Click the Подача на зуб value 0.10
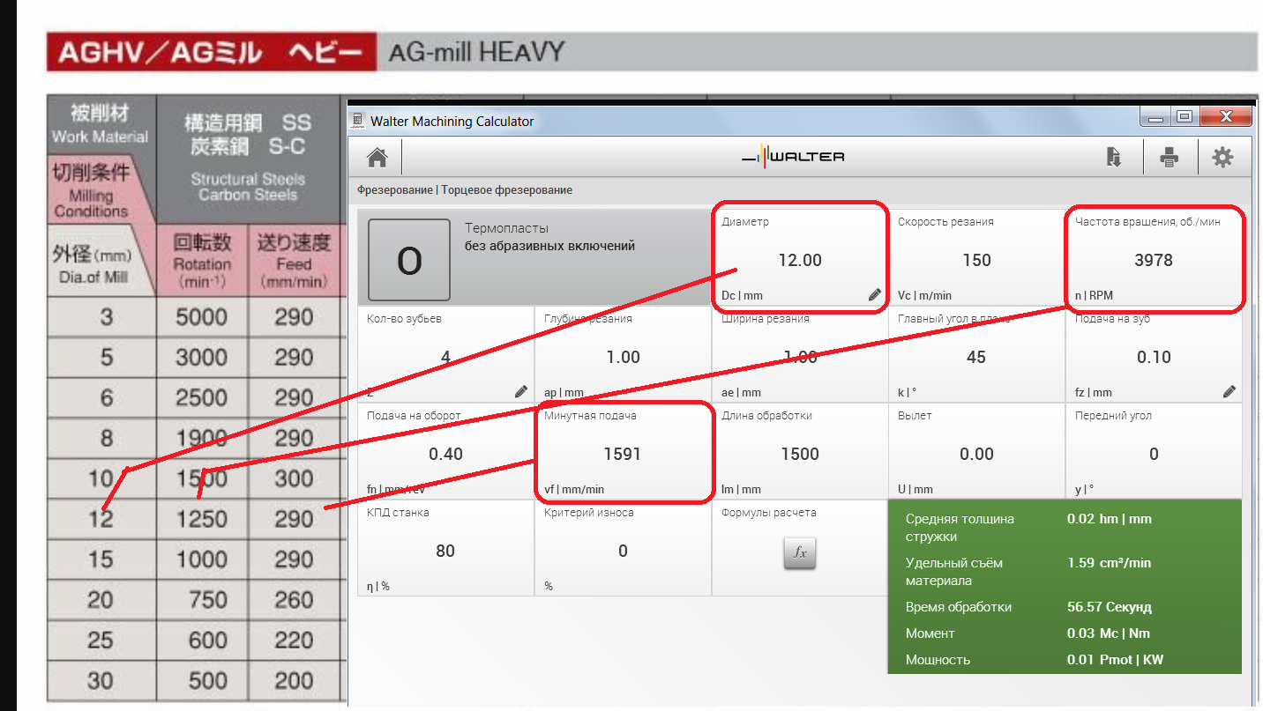This screenshot has width=1263, height=711. [1154, 357]
